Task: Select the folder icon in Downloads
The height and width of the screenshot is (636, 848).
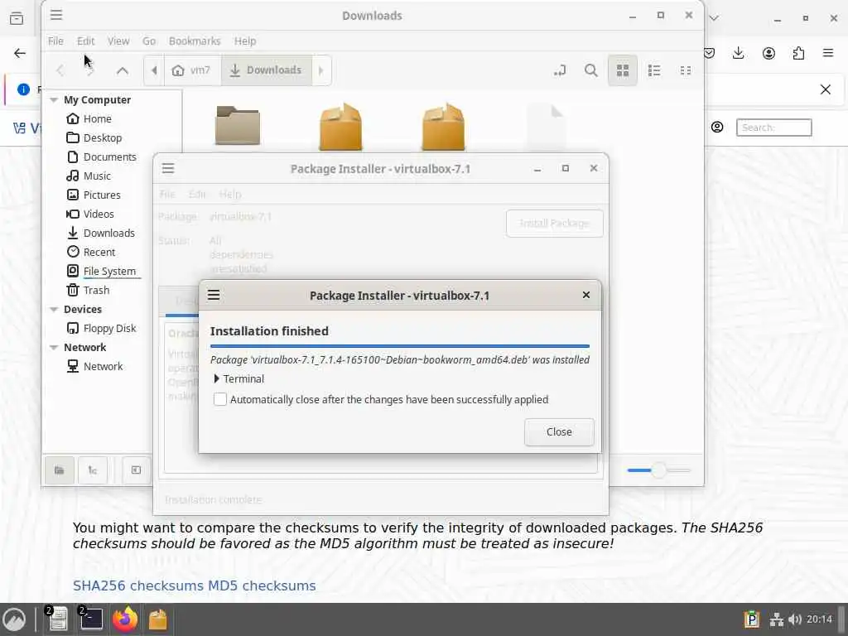Action: pos(238,126)
